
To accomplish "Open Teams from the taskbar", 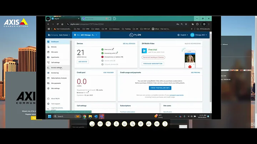I will pyautogui.click(x=102, y=116).
